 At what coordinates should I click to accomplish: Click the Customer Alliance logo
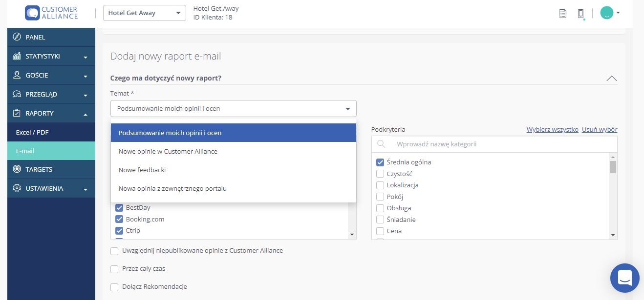pyautogui.click(x=51, y=13)
